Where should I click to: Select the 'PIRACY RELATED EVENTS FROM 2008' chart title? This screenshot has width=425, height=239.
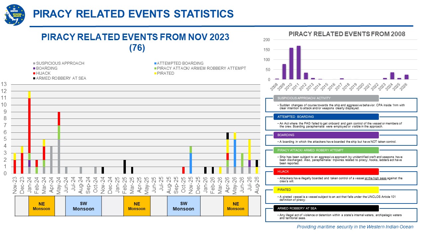tap(347, 34)
